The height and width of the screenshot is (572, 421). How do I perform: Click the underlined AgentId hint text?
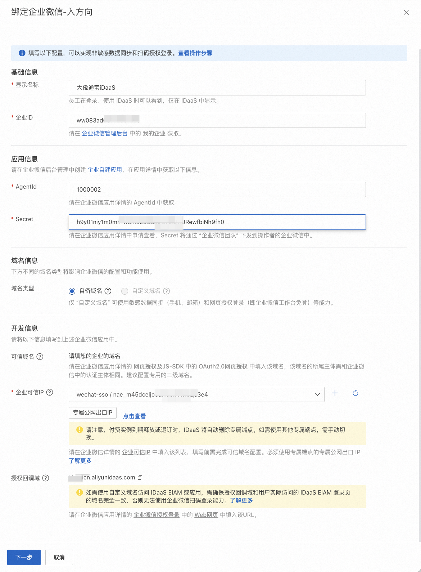[144, 202]
